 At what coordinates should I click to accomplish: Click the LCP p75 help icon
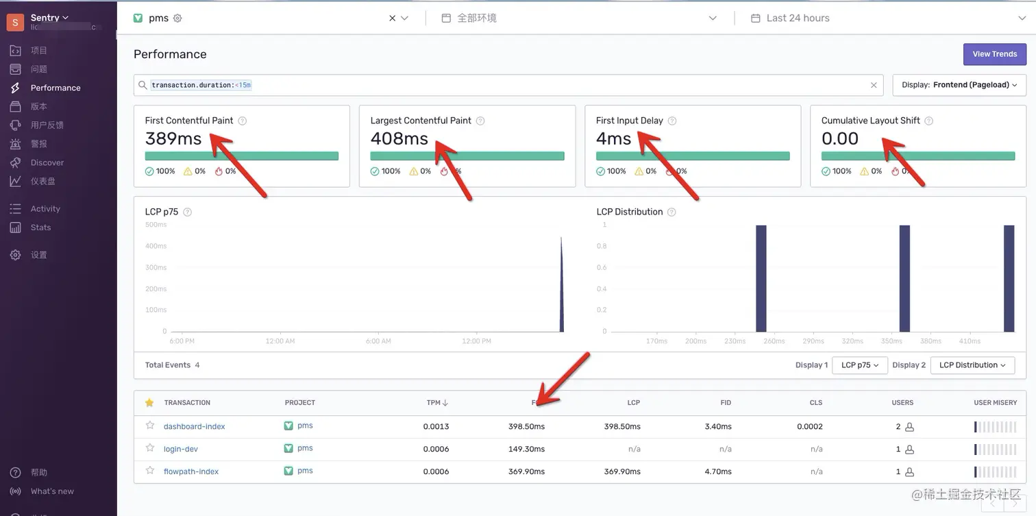click(188, 212)
